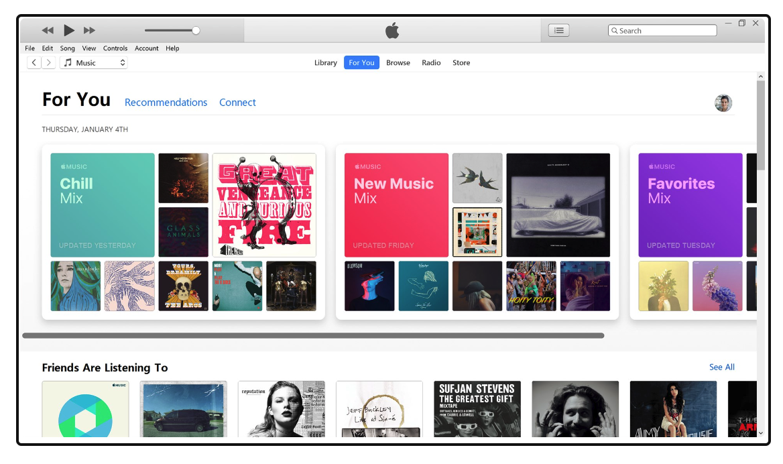Click the Search field
The width and height of the screenshot is (783, 464).
[662, 30]
